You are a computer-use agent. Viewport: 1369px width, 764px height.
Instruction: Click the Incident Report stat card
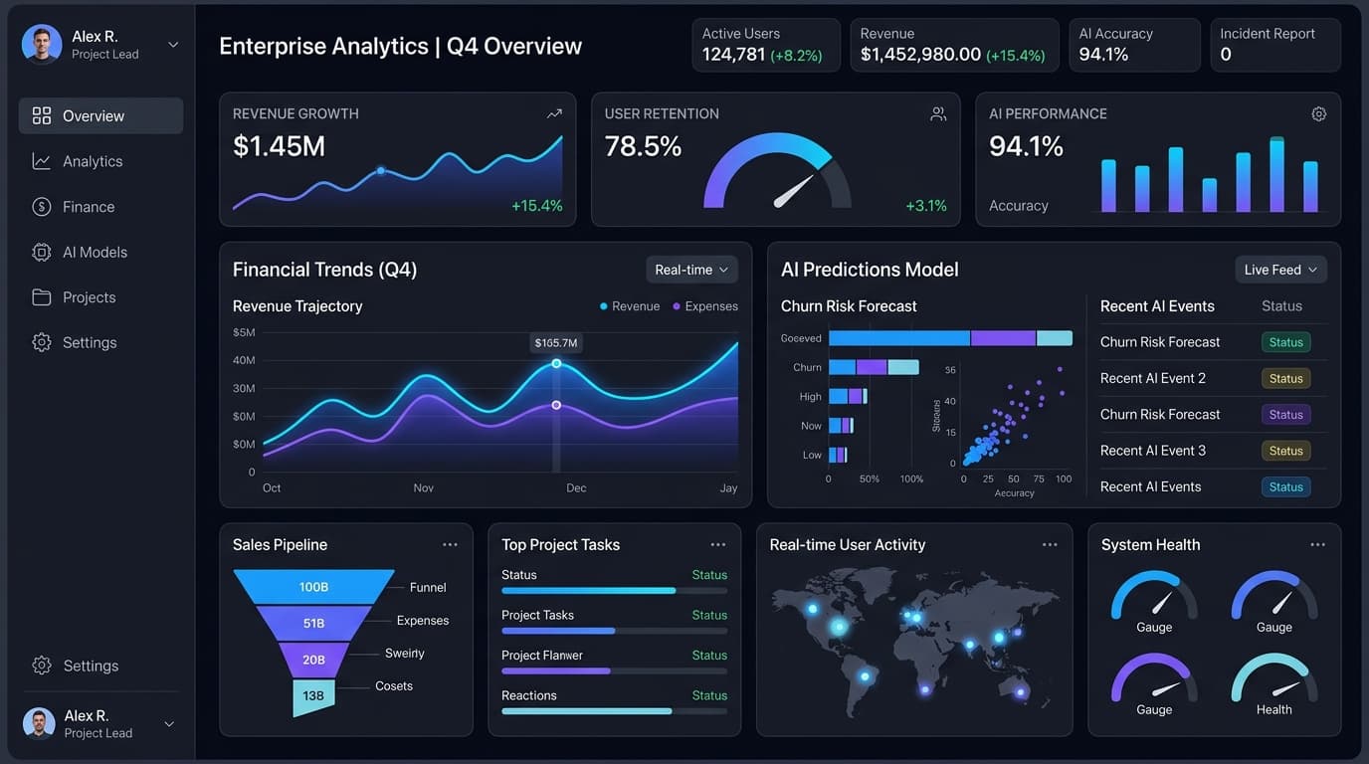tap(1275, 45)
